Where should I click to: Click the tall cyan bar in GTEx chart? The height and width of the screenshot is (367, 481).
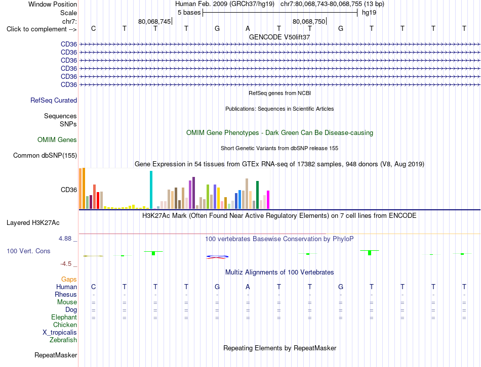(x=151, y=190)
